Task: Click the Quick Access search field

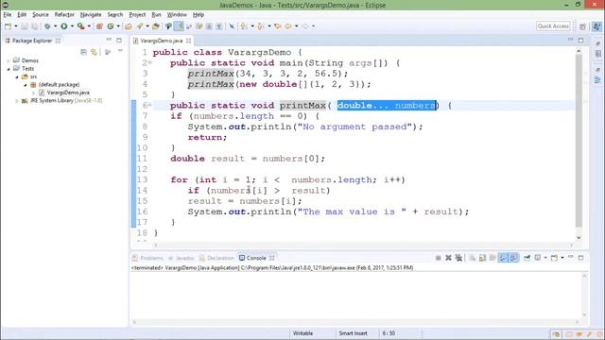Action: click(x=553, y=26)
